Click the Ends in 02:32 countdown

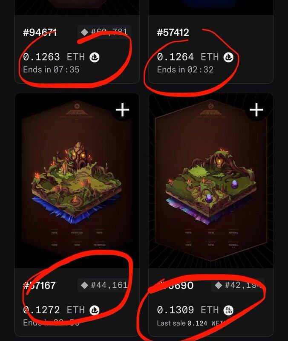click(x=185, y=69)
